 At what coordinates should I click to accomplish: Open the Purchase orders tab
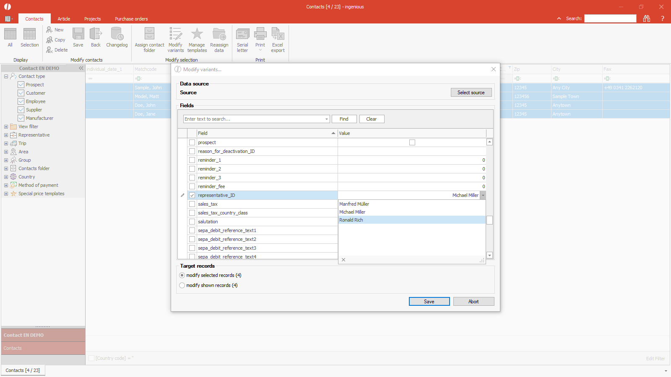pos(131,19)
